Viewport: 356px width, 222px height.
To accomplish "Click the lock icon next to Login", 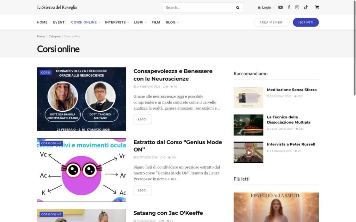I will pyautogui.click(x=259, y=8).
